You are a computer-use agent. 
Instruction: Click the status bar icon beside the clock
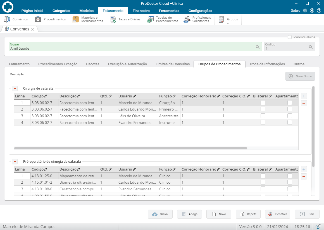[318, 226]
